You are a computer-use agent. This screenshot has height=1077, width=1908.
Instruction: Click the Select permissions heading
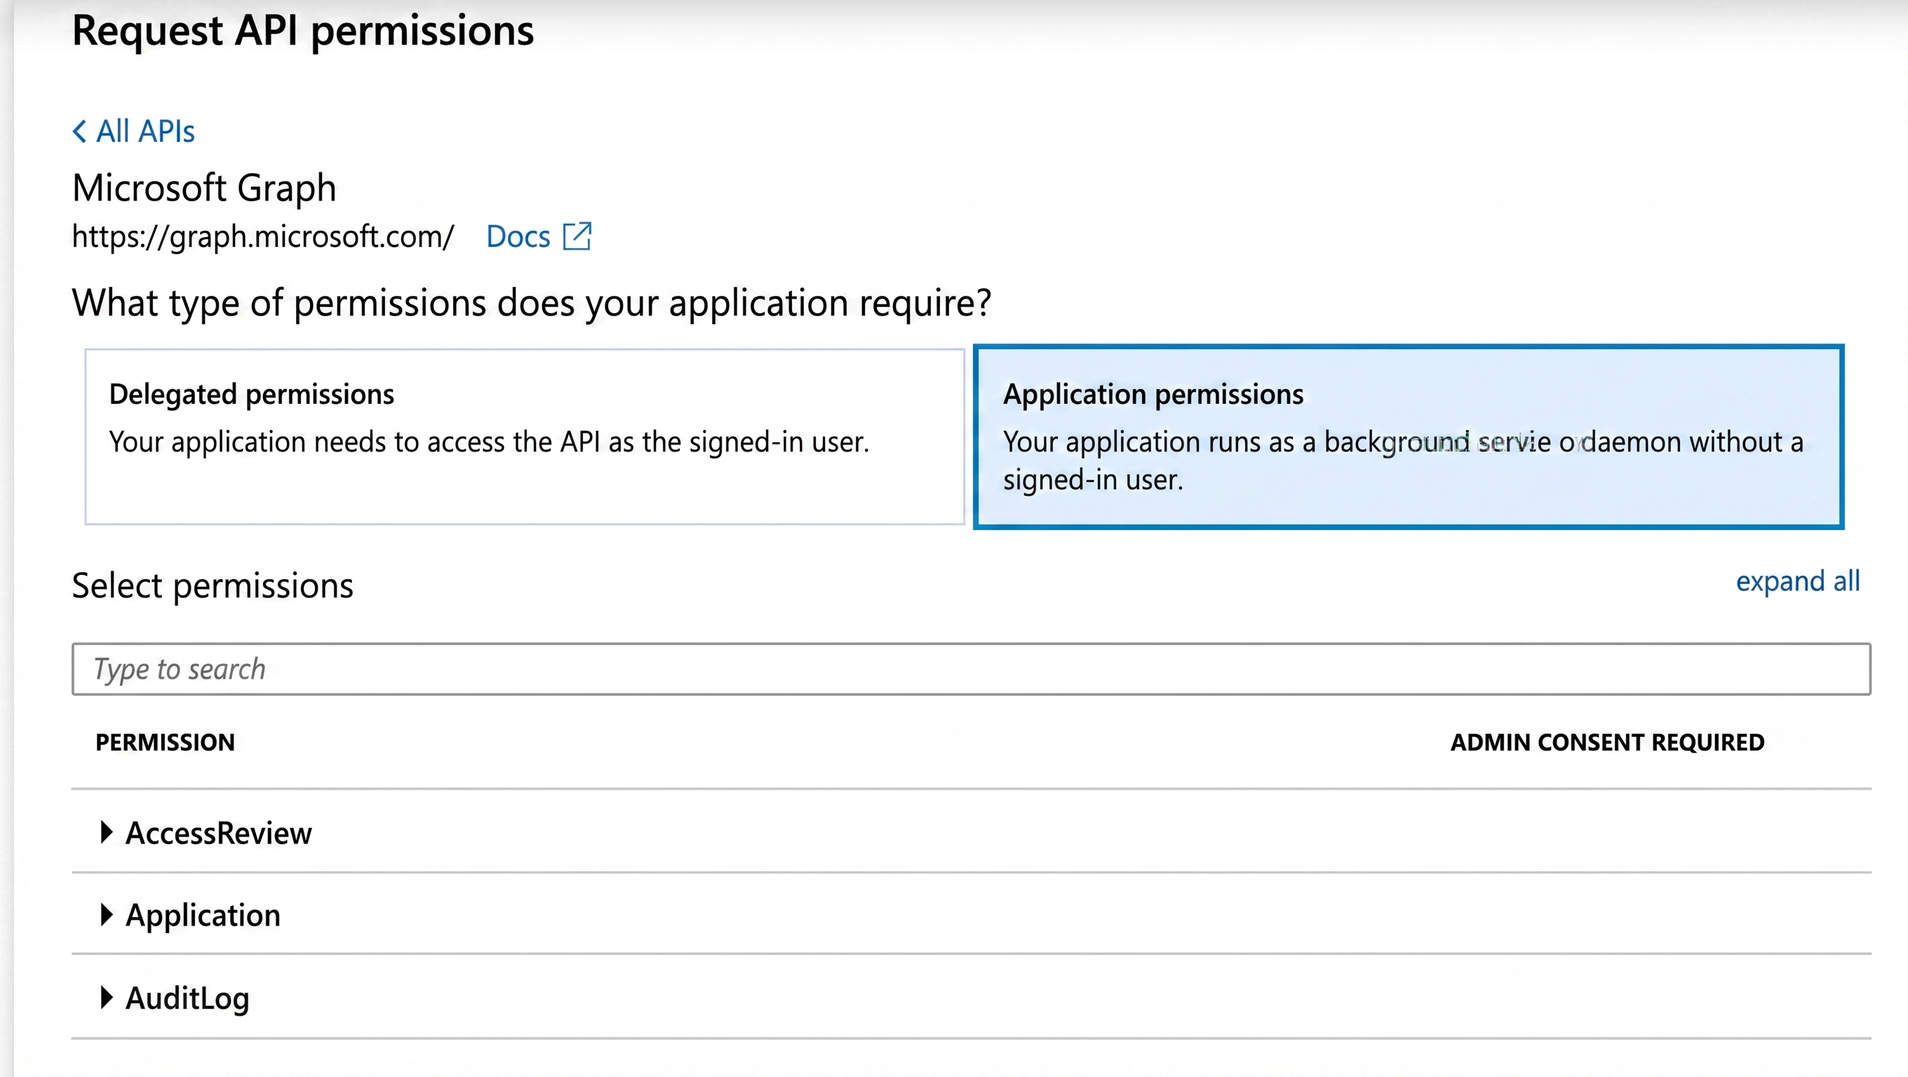213,586
